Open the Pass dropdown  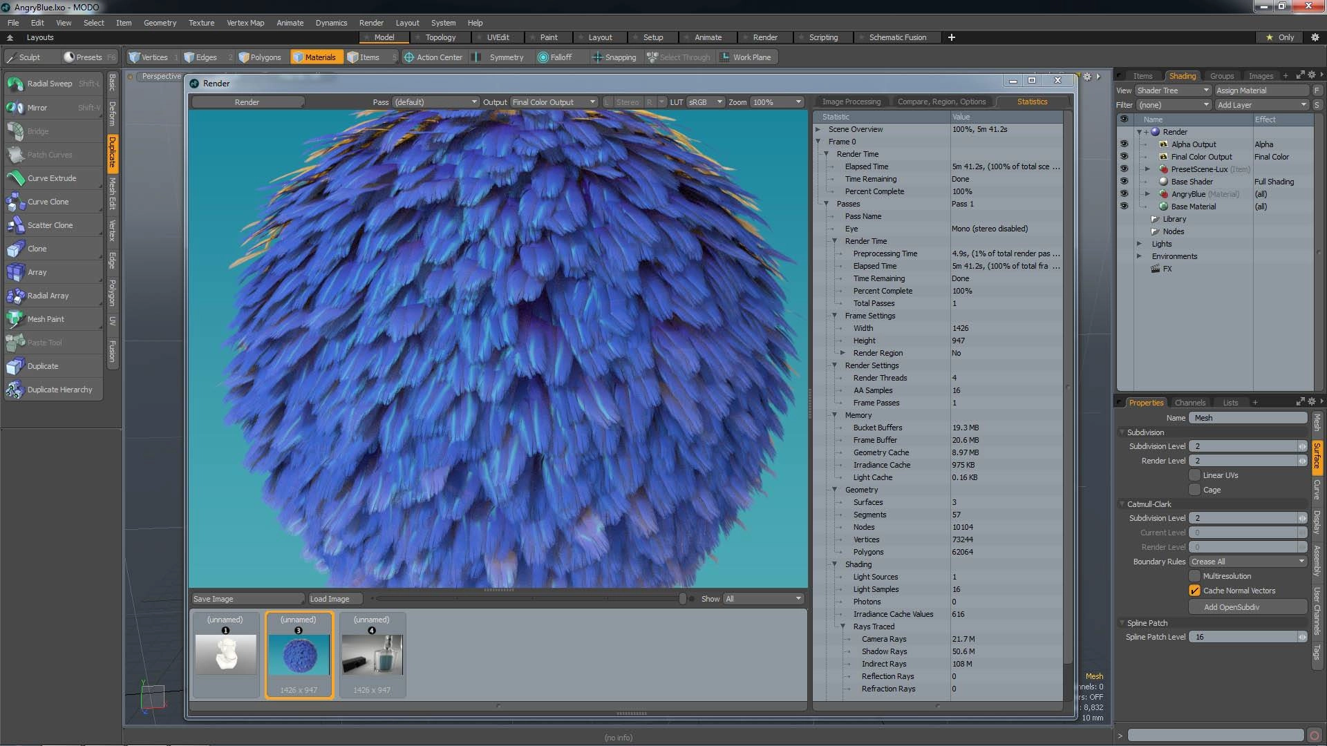point(435,102)
